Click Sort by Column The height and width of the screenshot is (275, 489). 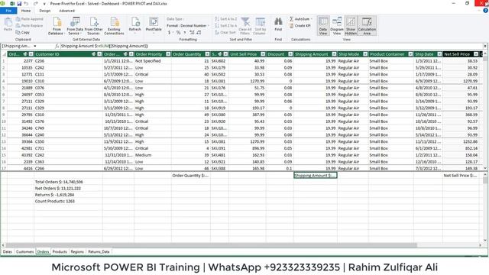[260, 25]
